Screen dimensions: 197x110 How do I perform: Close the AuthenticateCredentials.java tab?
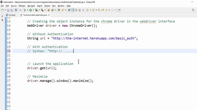point(49,15)
